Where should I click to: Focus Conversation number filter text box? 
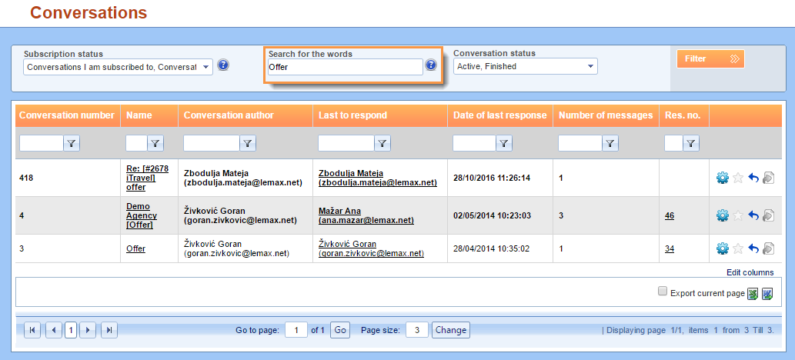coord(42,144)
